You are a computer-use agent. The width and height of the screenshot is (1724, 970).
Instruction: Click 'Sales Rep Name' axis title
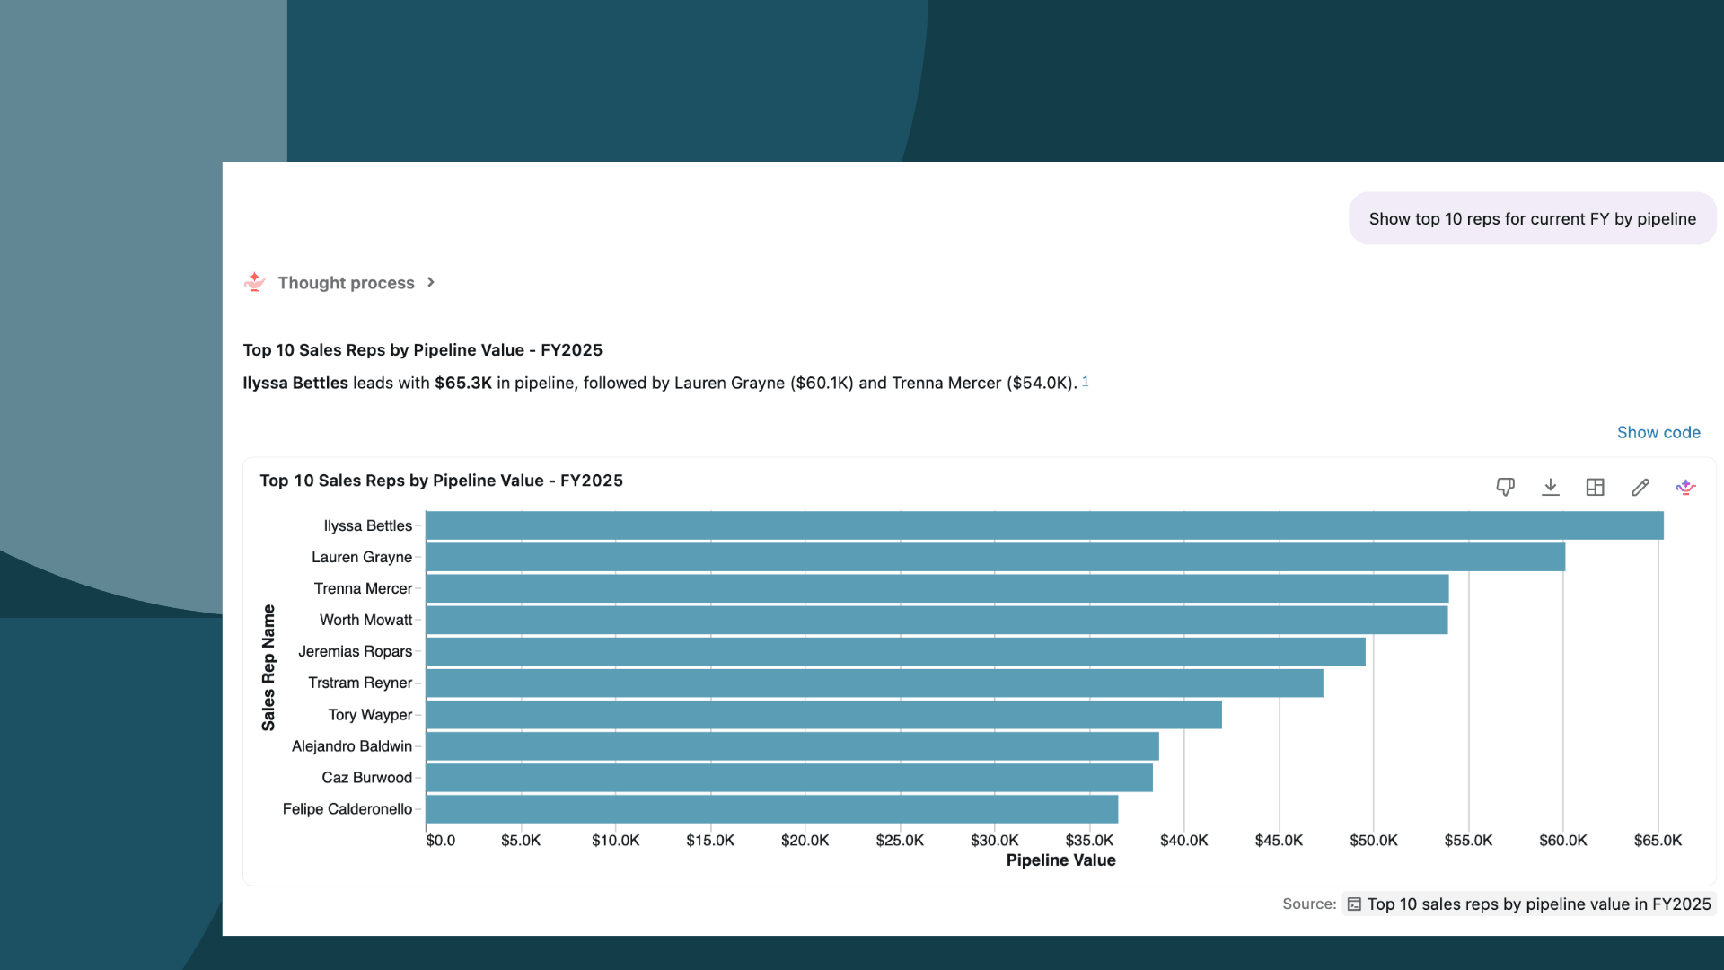coord(268,667)
